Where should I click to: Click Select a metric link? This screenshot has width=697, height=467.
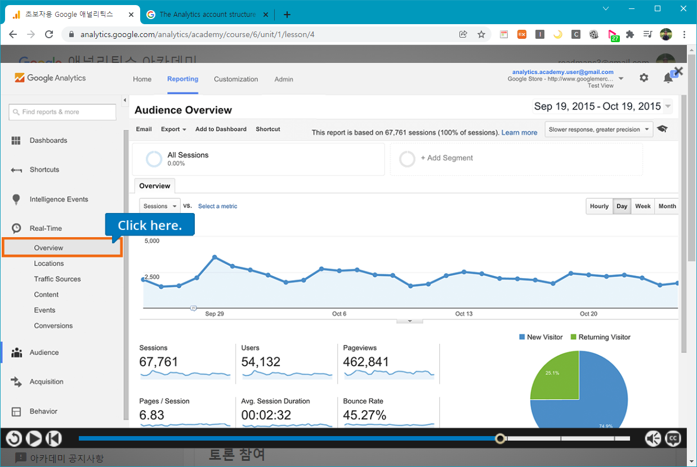217,206
